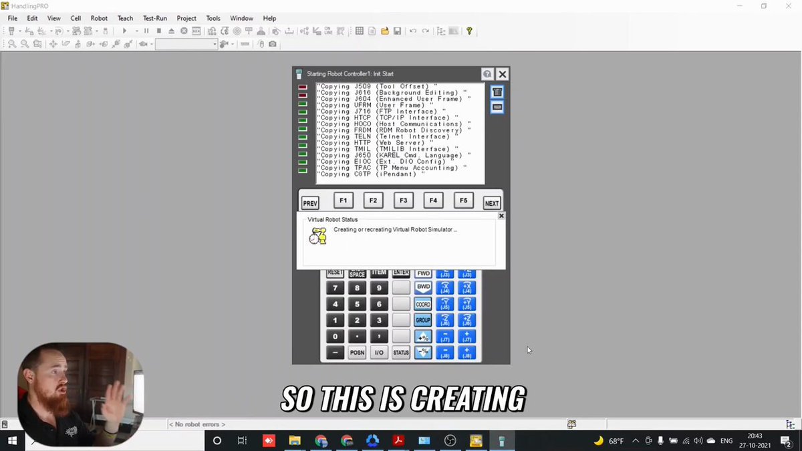Open the File menu

[x=13, y=18]
